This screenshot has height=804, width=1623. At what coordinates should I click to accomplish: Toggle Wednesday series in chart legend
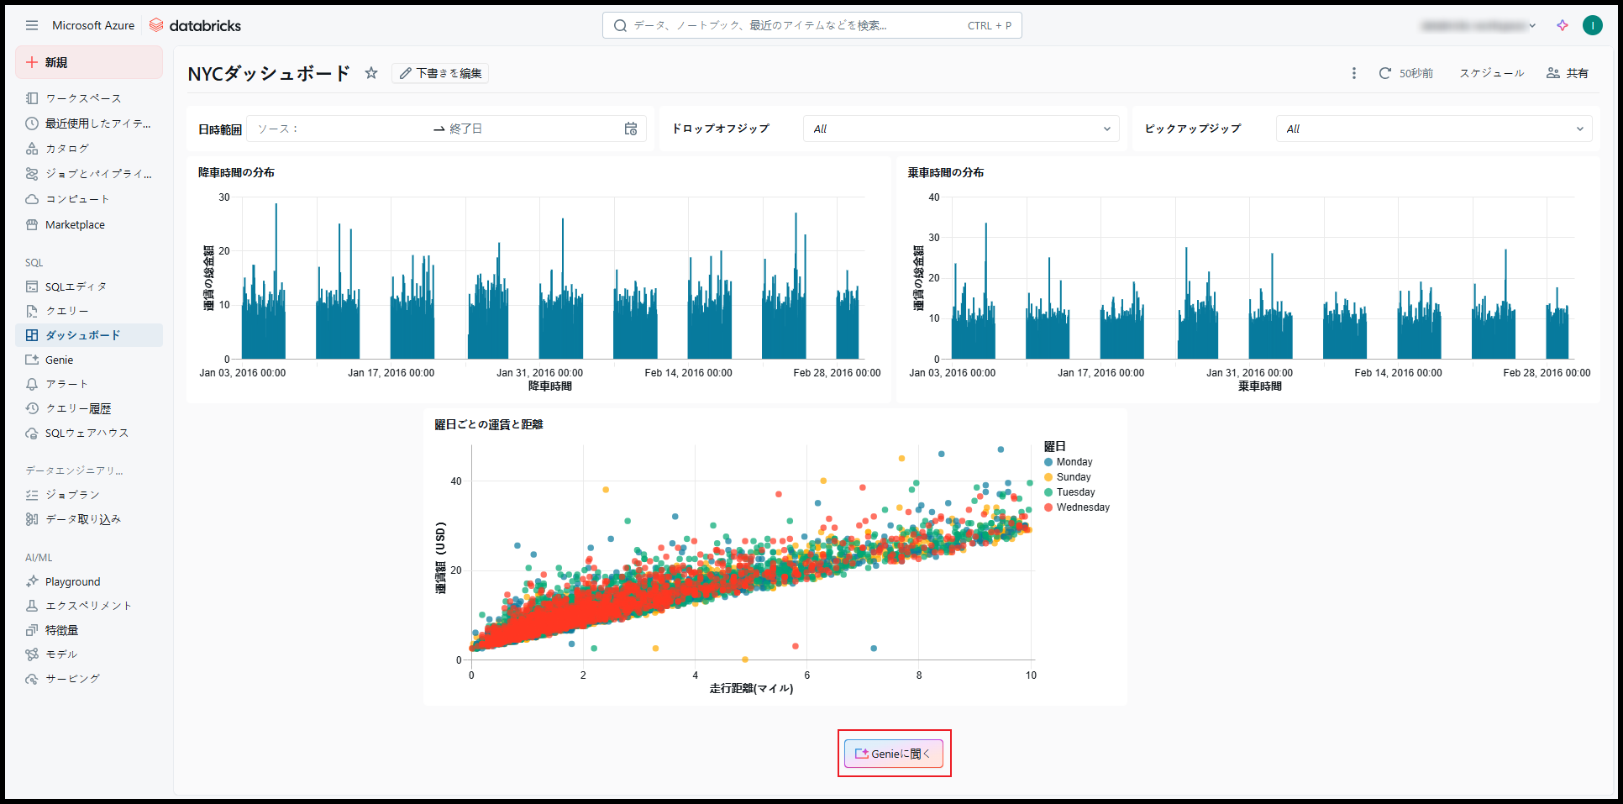1082,507
